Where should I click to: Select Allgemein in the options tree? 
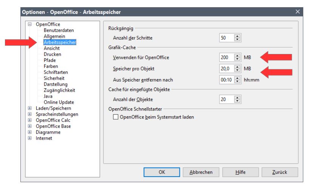(x=54, y=36)
